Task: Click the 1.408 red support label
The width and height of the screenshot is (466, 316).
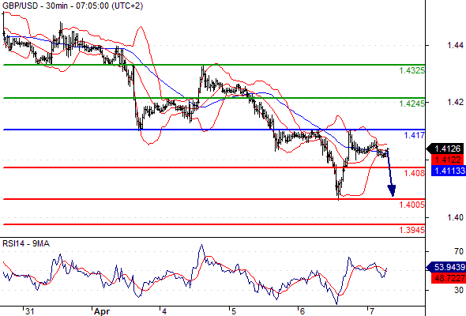Action: pyautogui.click(x=415, y=173)
